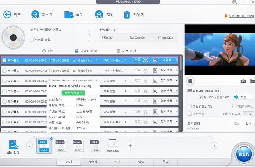Switch to 음악 tab
The width and height of the screenshot is (255, 167).
tap(165, 162)
